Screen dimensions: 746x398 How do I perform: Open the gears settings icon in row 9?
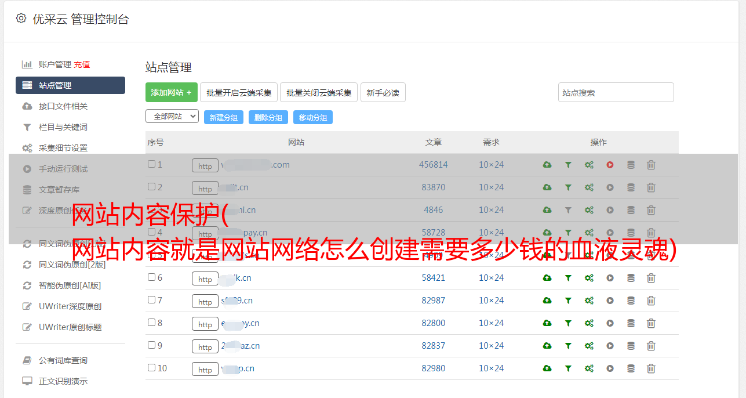589,346
